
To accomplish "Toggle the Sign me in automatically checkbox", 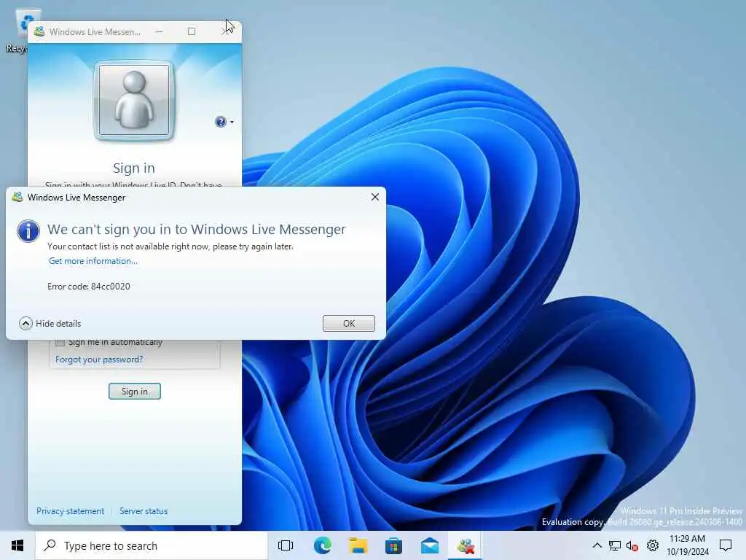I will click(x=60, y=343).
